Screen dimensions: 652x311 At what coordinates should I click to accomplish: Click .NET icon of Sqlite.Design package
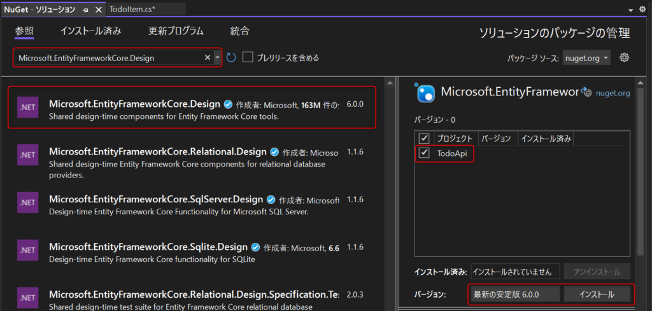click(28, 251)
